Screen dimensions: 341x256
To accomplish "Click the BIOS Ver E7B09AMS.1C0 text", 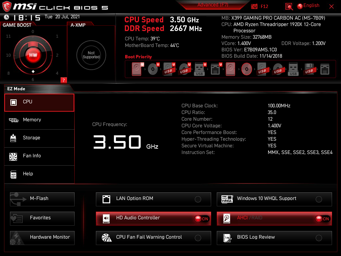I will (x=249, y=50).
